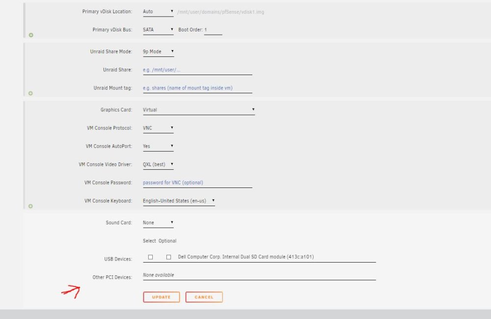Screen dimensions: 491x319
Task: Click the 'USB Devices:' label
Action: click(x=118, y=259)
